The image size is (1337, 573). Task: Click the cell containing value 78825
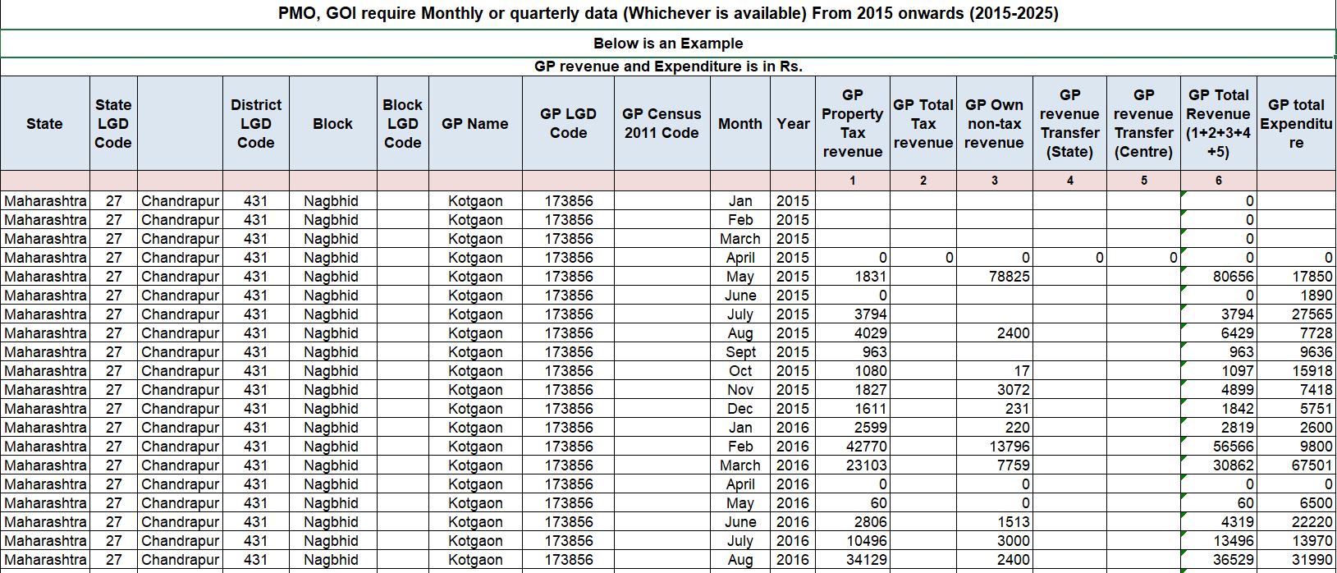tap(994, 277)
